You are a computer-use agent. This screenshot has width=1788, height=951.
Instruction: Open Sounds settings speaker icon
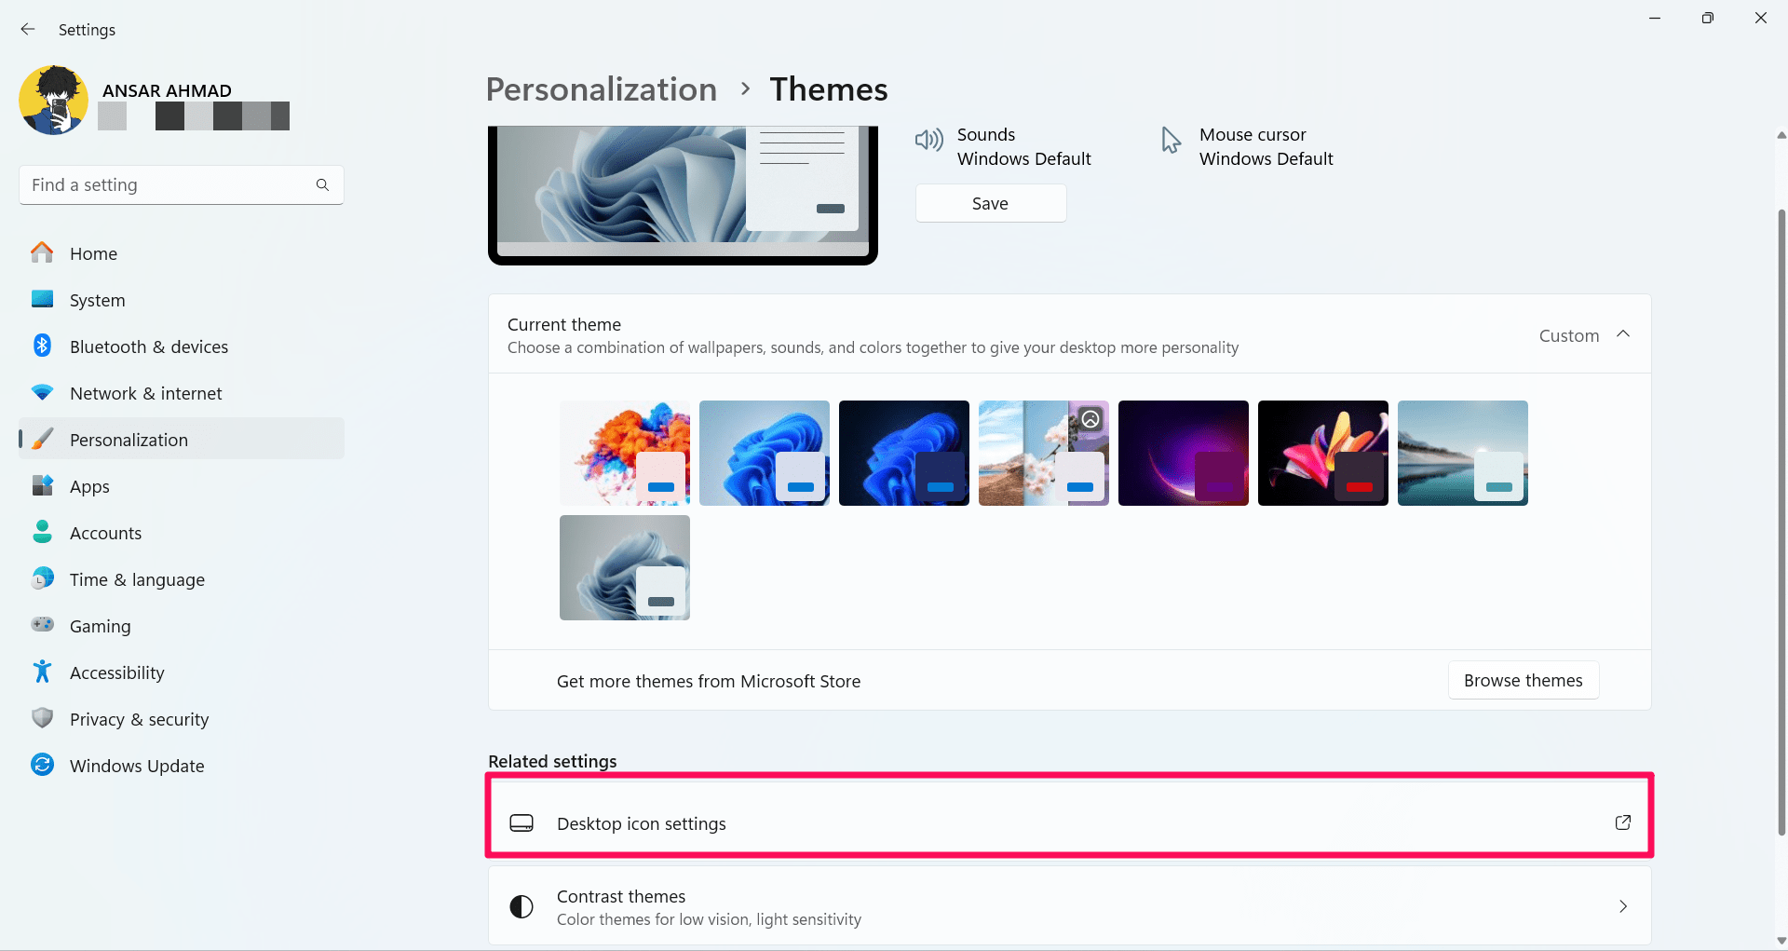[929, 141]
